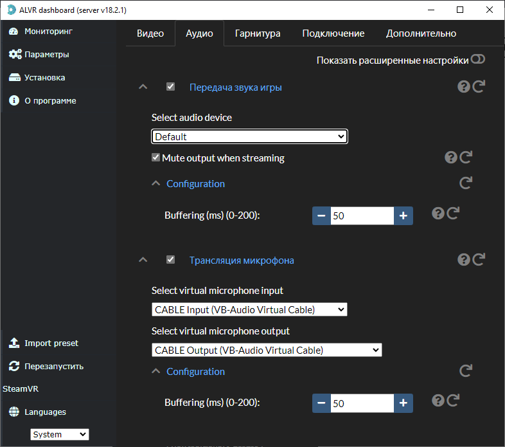
Task: Collapse game audio Configuration chevron
Action: coord(156,183)
